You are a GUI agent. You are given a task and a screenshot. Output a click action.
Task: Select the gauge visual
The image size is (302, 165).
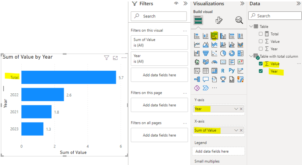click(x=214, y=62)
